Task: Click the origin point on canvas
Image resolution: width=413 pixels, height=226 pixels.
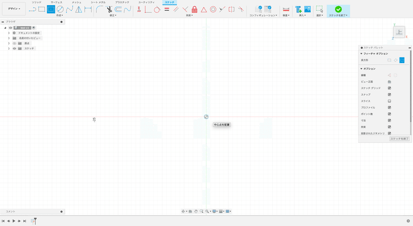Action: tap(206, 117)
